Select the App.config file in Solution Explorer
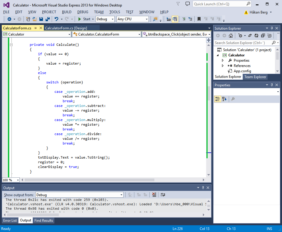This screenshot has height=232, width=282. [242, 71]
